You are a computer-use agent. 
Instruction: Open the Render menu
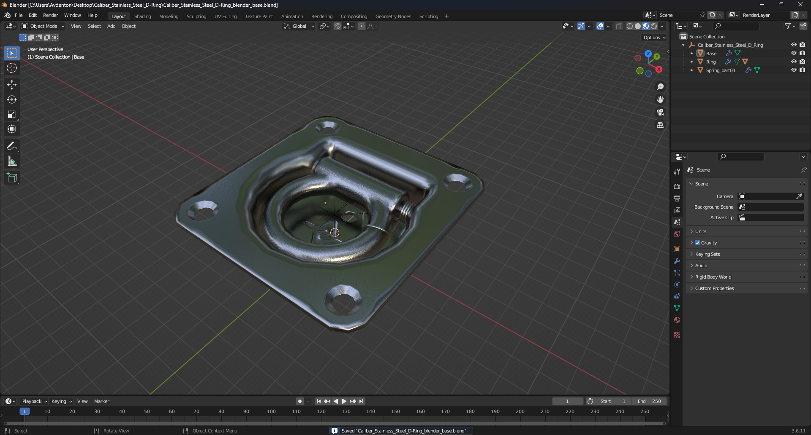point(50,15)
